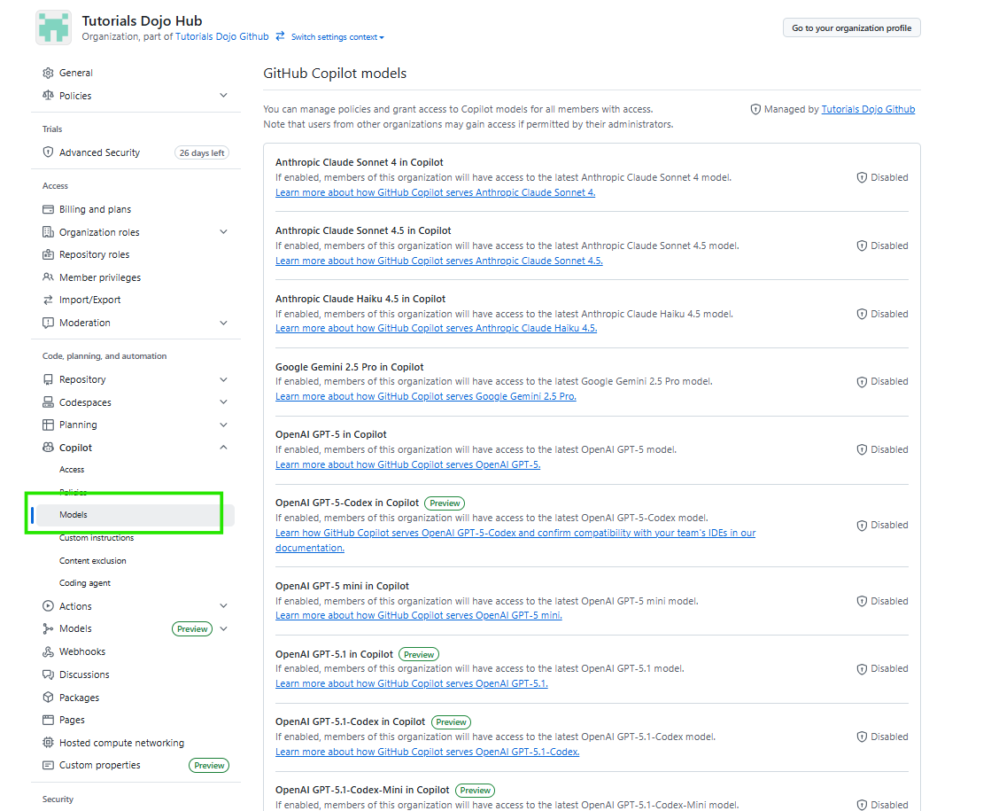Click Go to your organization profile
The width and height of the screenshot is (991, 811).
point(850,27)
